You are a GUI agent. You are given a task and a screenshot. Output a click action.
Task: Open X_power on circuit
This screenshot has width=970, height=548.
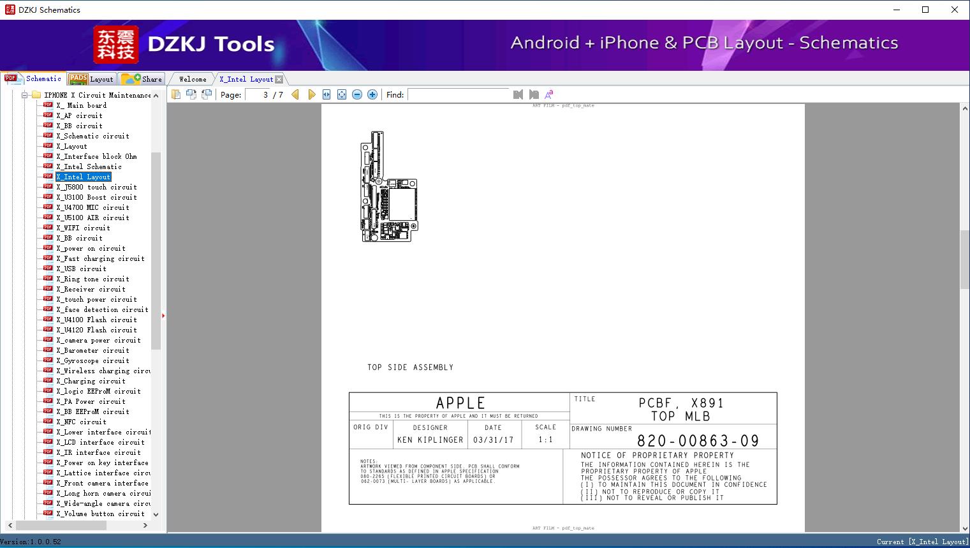[x=91, y=248]
